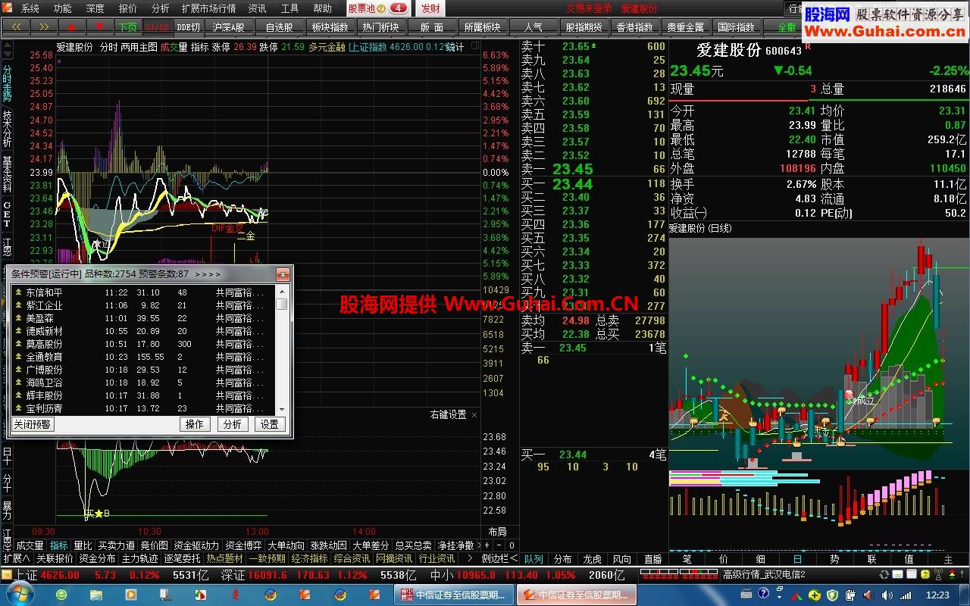Open 股指期货 index futures
This screenshot has height=606, width=970.
click(584, 27)
